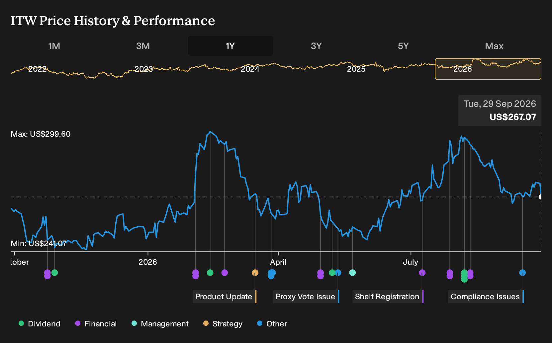Viewport: 552px width, 343px height.
Task: Open the Proxy Vote Issue label
Action: 306,297
